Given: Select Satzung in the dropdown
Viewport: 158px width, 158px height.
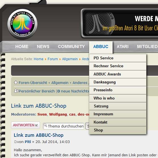Looking at the screenshot, I should [x=118, y=106].
